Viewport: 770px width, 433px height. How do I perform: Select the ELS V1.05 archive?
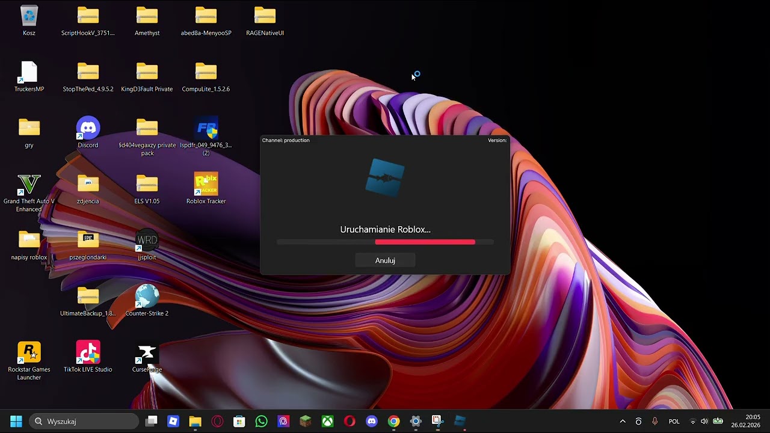(147, 189)
